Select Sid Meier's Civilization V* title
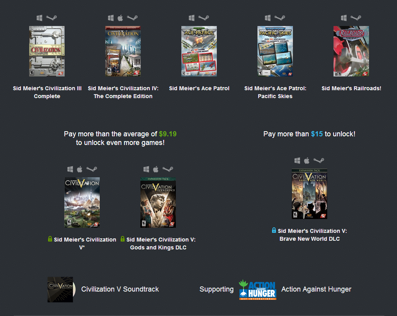The height and width of the screenshot is (316, 397). pos(85,244)
